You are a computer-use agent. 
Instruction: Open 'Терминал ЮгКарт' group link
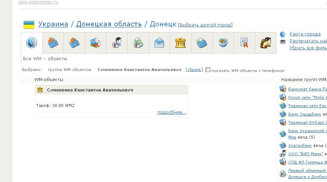tap(307, 122)
